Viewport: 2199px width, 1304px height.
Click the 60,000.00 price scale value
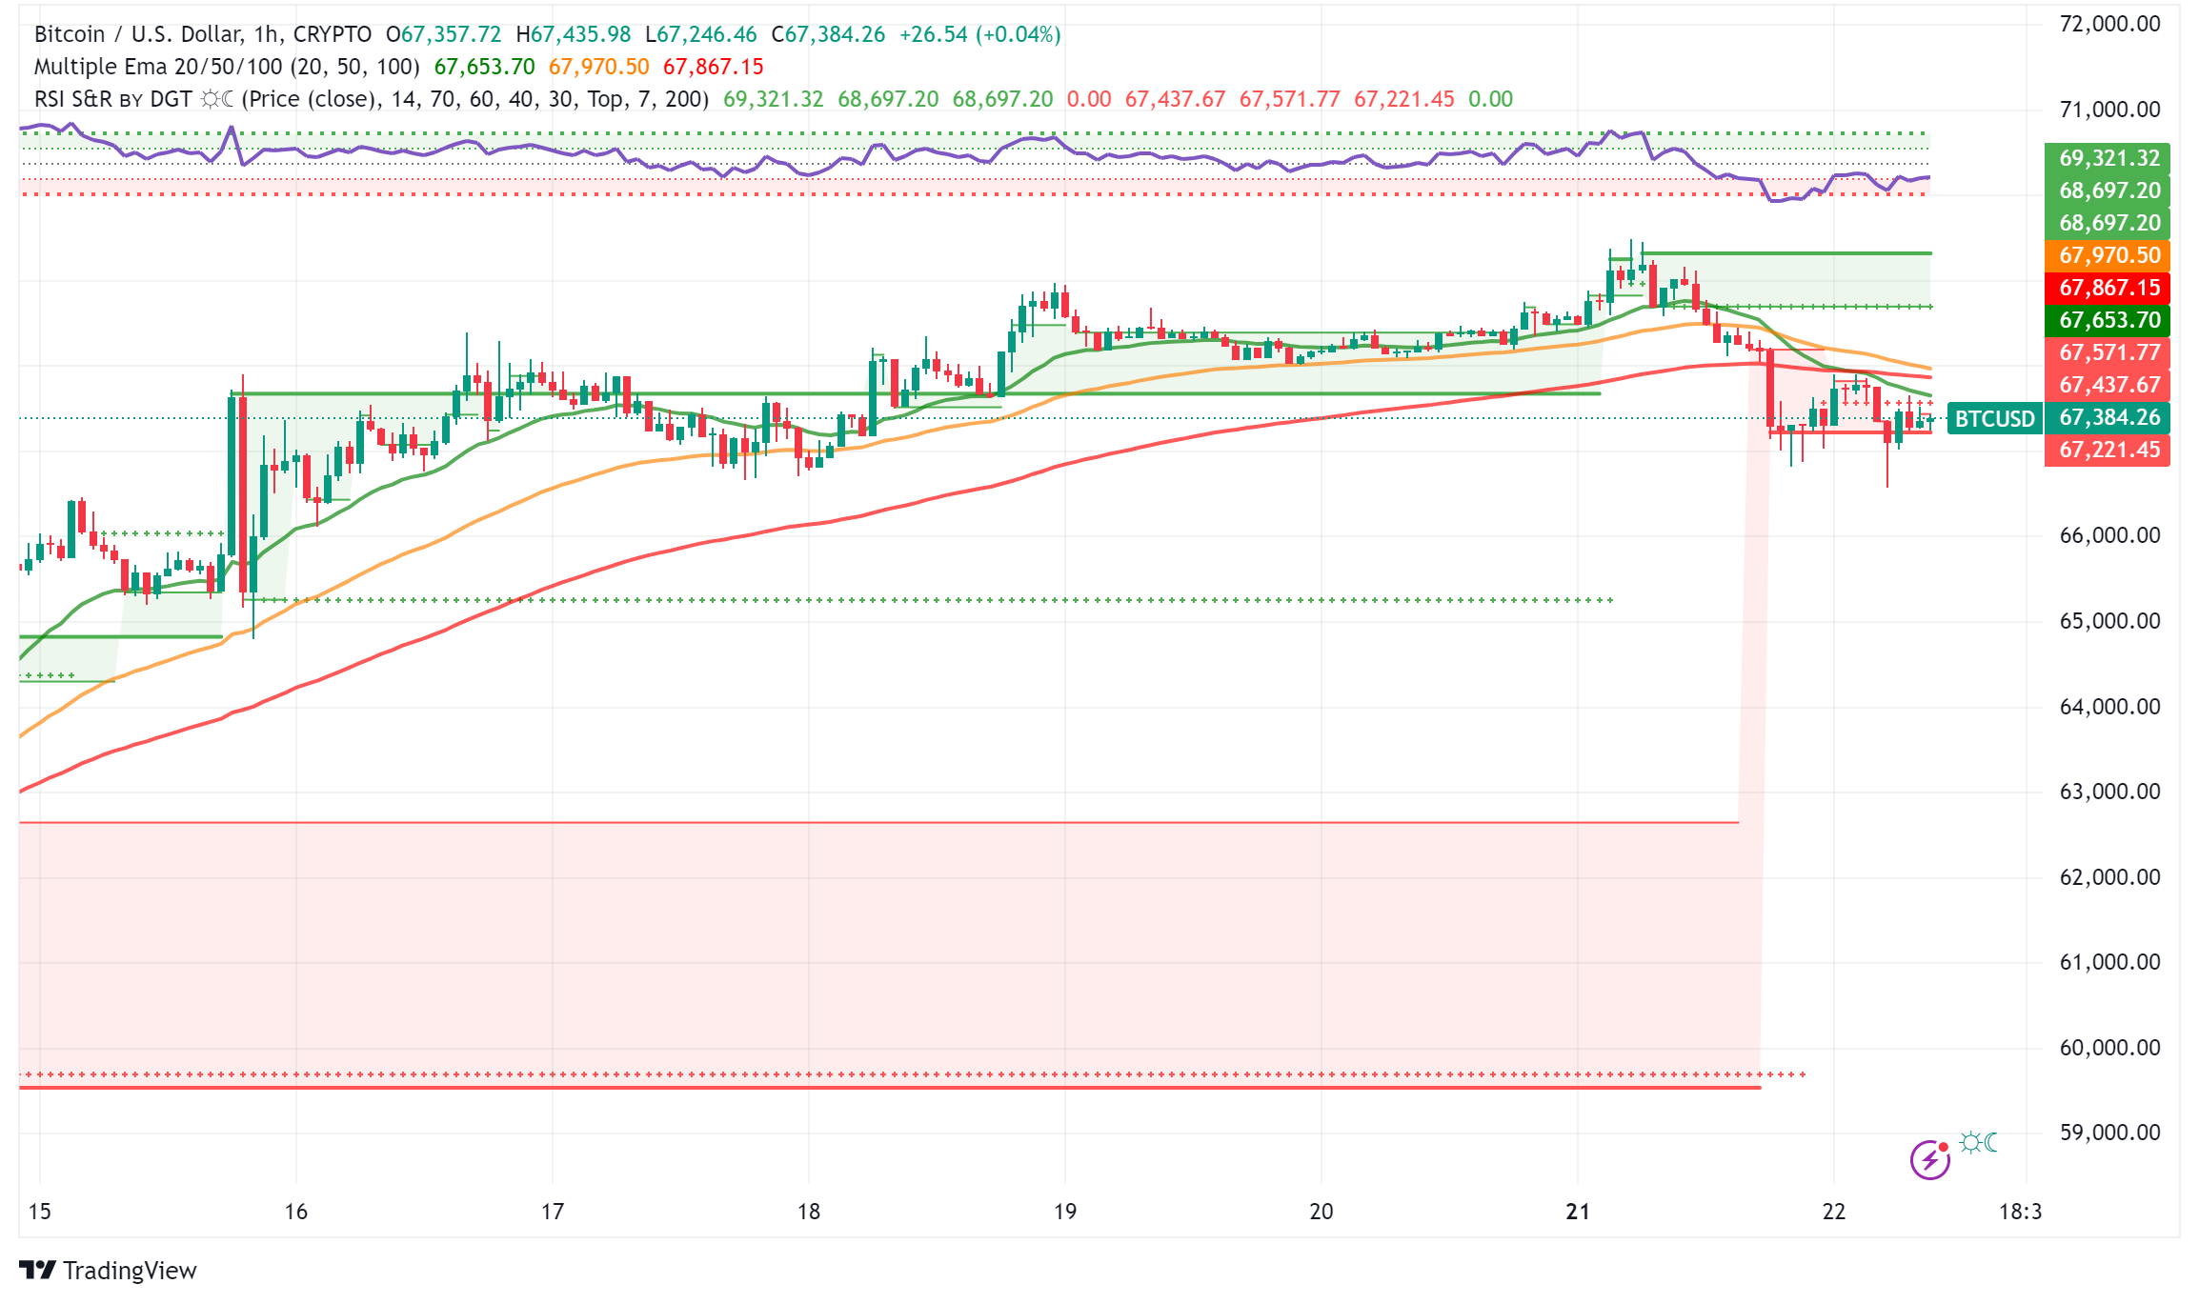pyautogui.click(x=2109, y=1048)
